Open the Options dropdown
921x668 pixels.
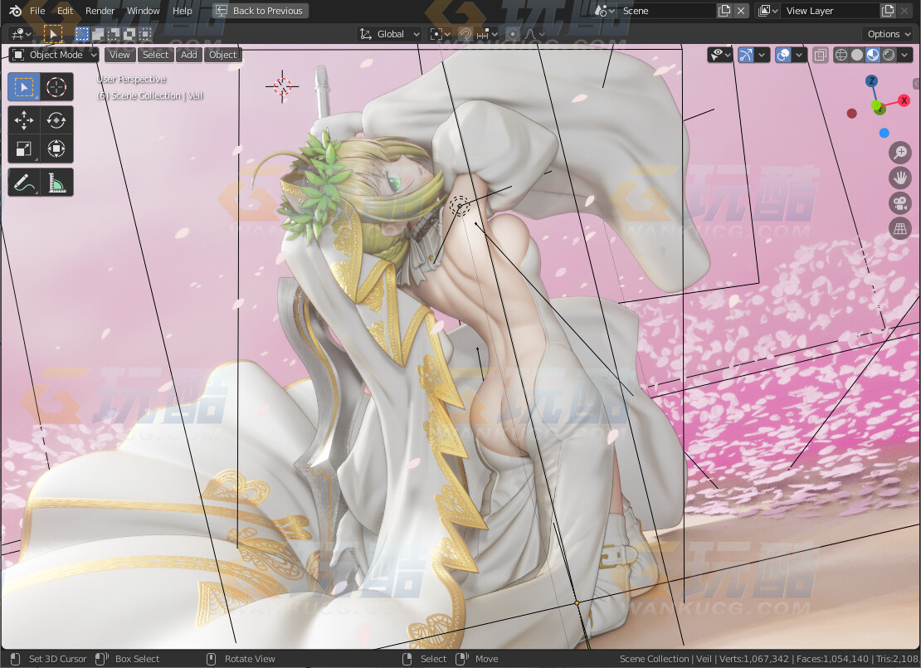[x=888, y=34]
